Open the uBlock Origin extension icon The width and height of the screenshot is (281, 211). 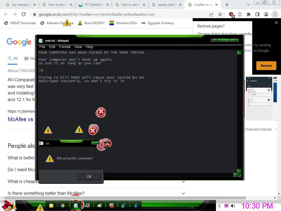click(231, 15)
